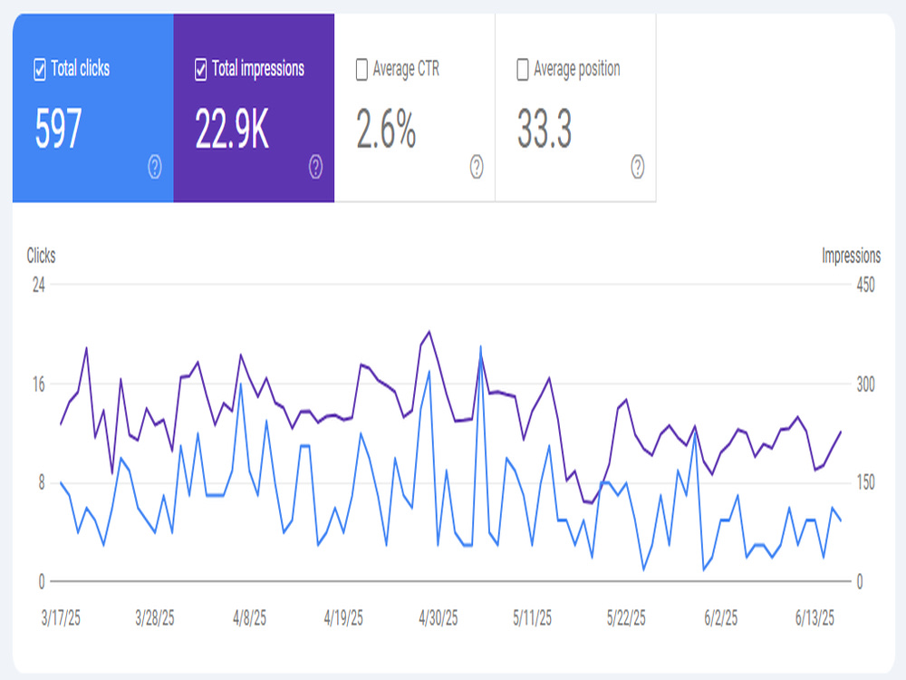Click the 6/2/25 date label
This screenshot has width=906, height=680.
721,618
